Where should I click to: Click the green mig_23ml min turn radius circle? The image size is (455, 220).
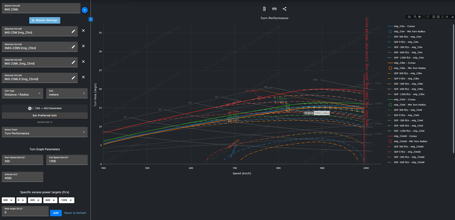point(288,105)
